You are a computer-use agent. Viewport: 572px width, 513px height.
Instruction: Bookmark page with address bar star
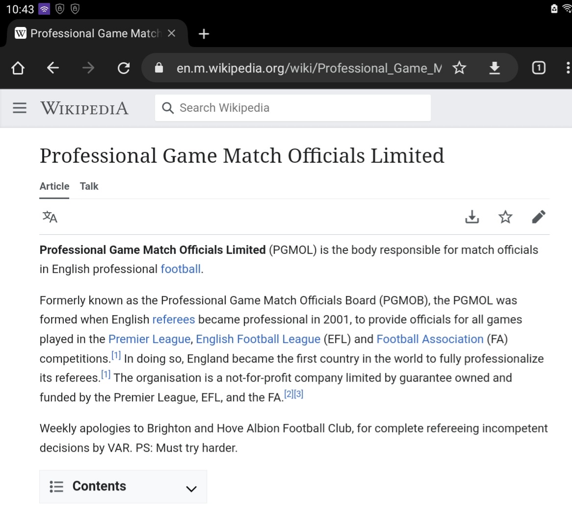459,68
